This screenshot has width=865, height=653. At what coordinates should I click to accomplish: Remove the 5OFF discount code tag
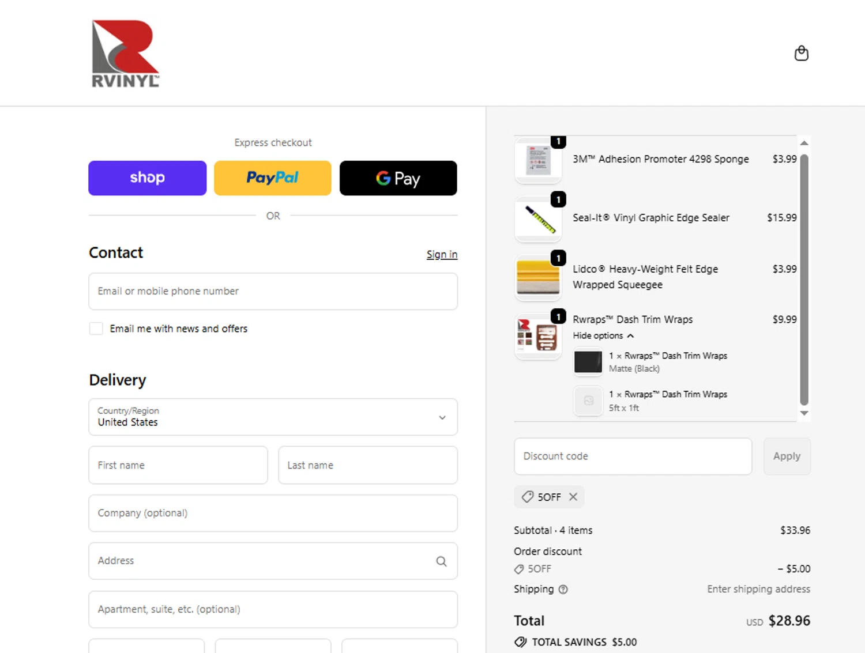pyautogui.click(x=573, y=497)
